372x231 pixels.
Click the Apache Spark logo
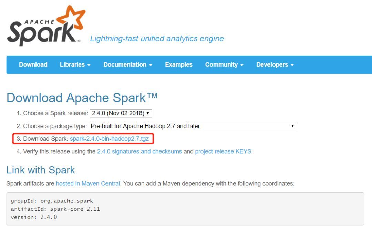(45, 27)
